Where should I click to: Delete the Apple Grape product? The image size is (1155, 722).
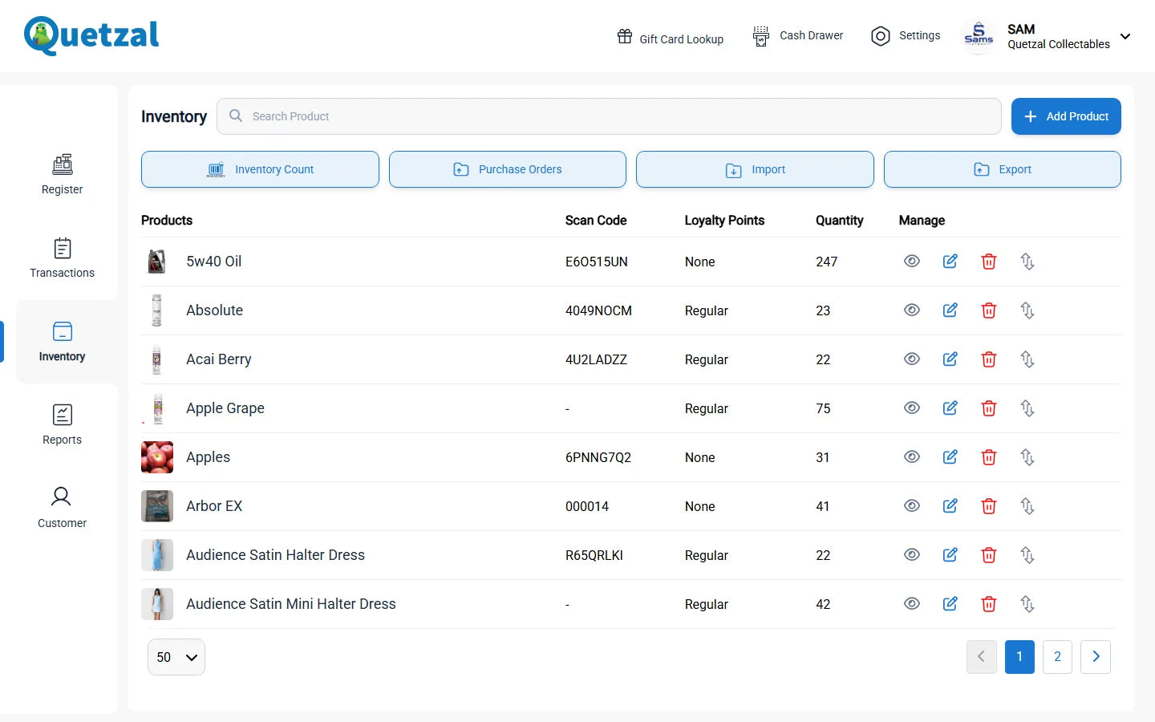coord(989,408)
